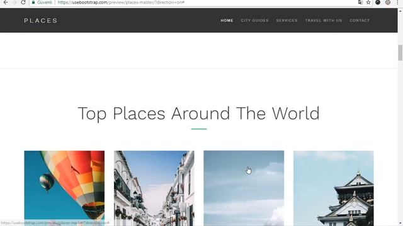The height and width of the screenshot is (226, 403).
Task: Click the Güvenli secure label
Action: (45, 3)
